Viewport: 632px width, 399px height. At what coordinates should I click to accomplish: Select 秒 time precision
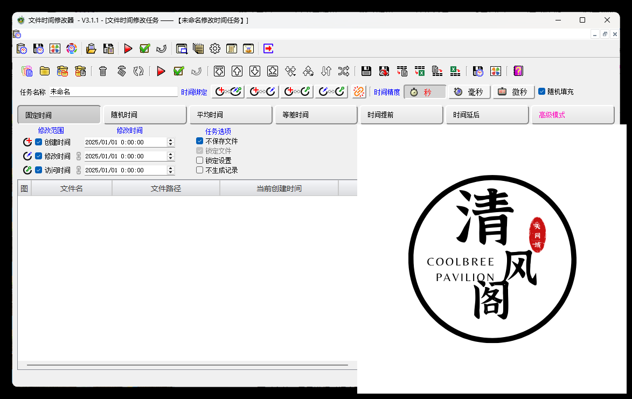425,92
